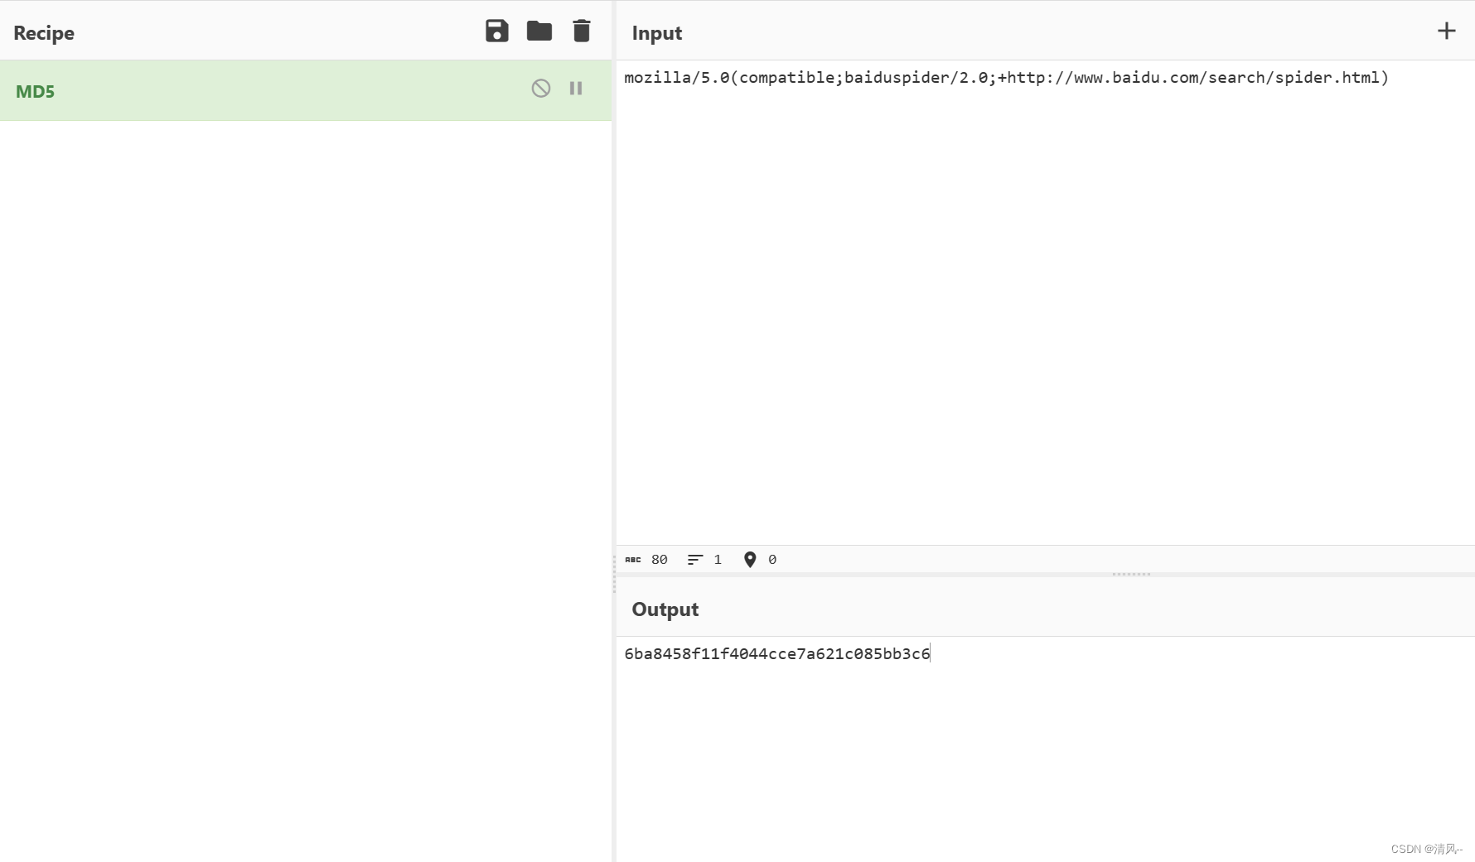Screen dimensions: 1475x862
Task: Click the line count indicator
Action: pos(704,560)
